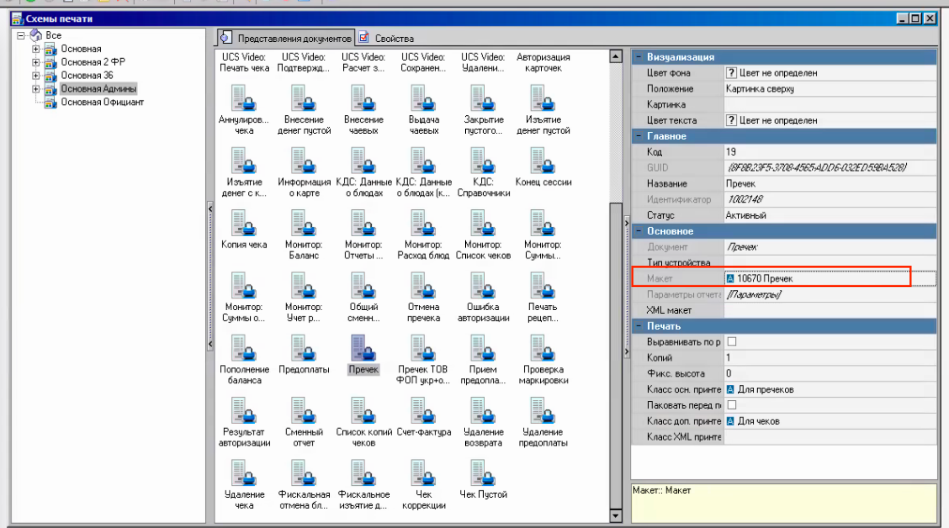Select the Счет-фактура document icon
Image resolution: width=949 pixels, height=528 pixels.
click(x=423, y=411)
